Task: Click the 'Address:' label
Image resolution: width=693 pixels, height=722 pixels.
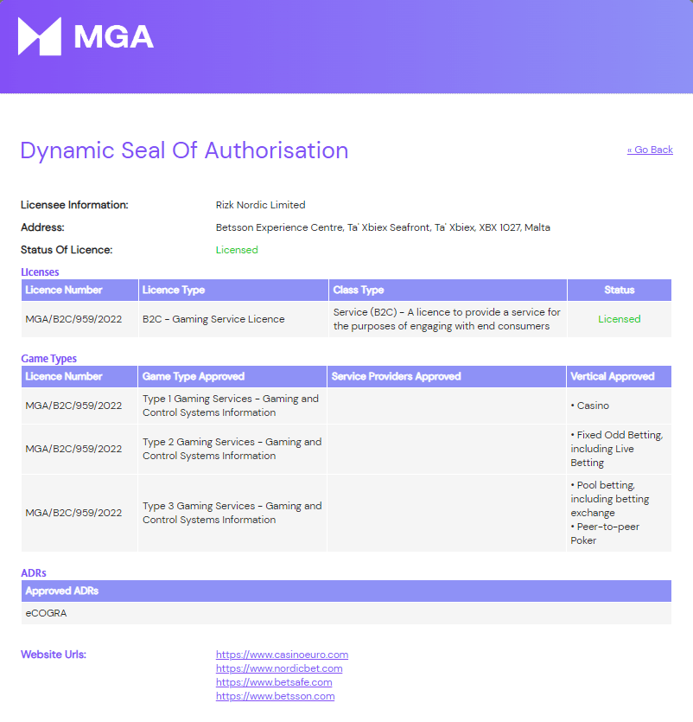Action: [x=42, y=227]
